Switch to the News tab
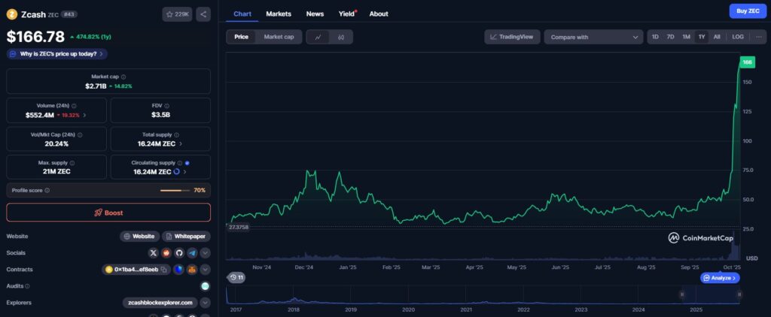This screenshot has height=317, width=771. pos(315,14)
